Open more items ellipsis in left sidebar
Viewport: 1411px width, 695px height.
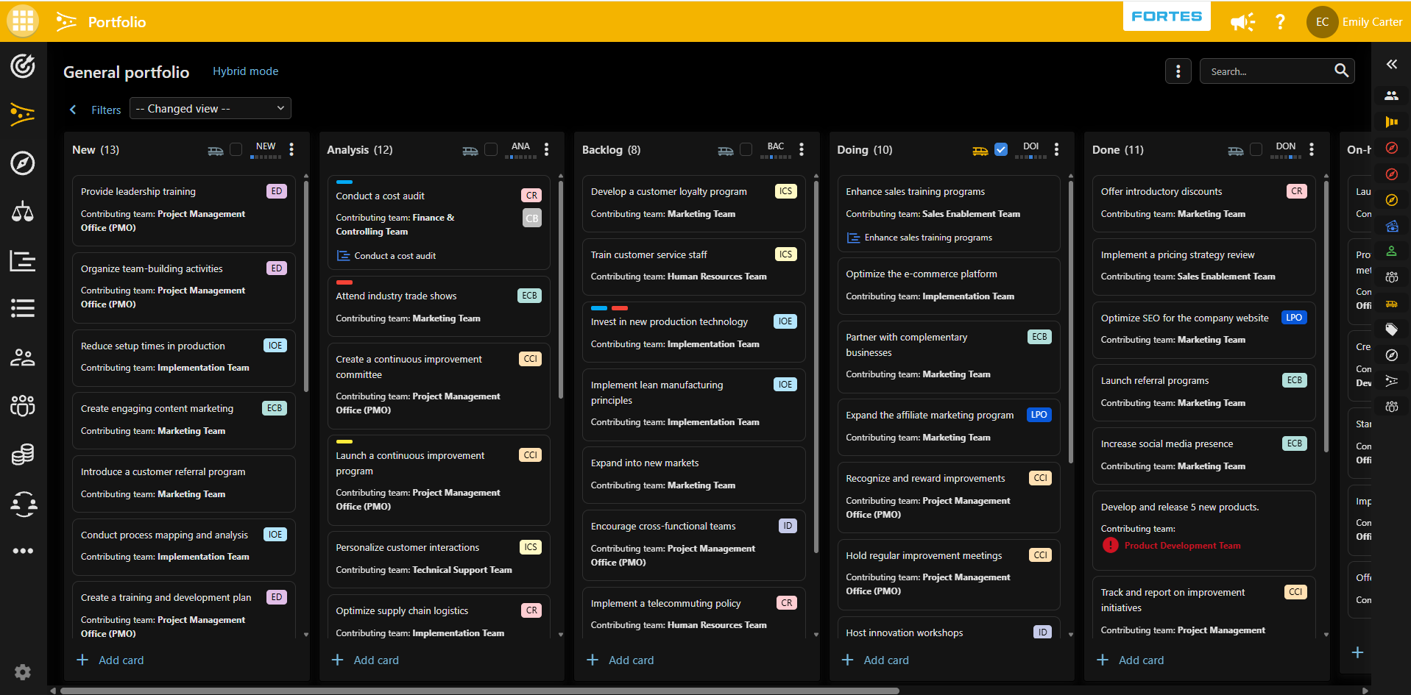23,551
